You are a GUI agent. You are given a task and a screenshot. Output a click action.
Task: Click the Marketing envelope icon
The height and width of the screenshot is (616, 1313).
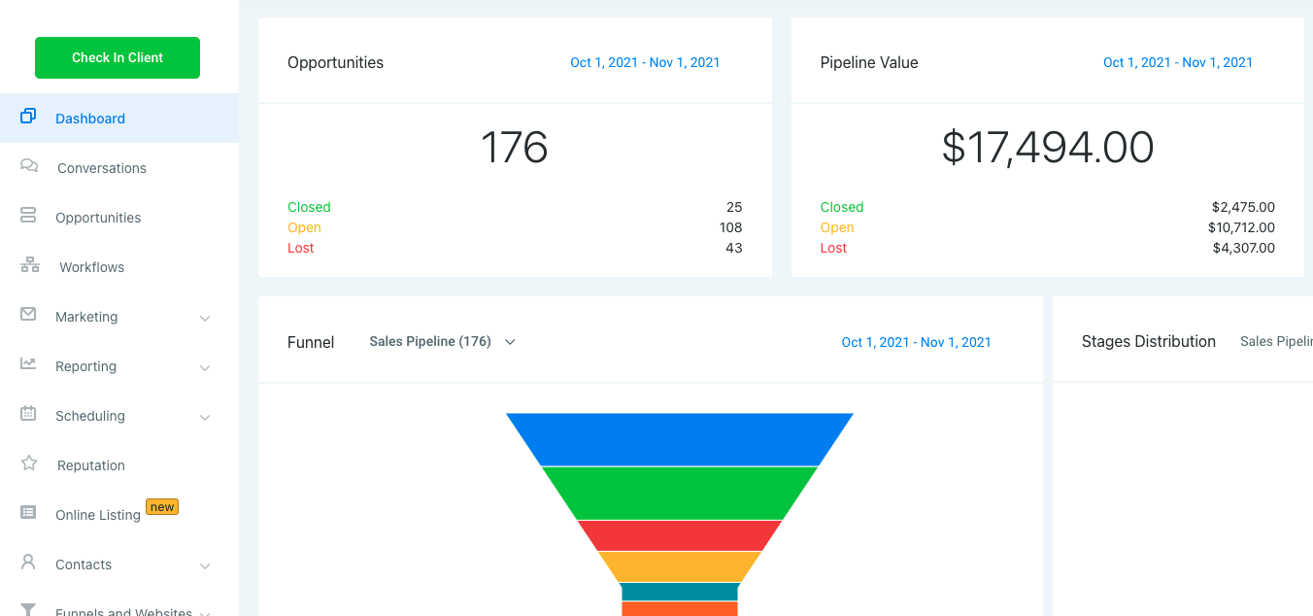[28, 314]
